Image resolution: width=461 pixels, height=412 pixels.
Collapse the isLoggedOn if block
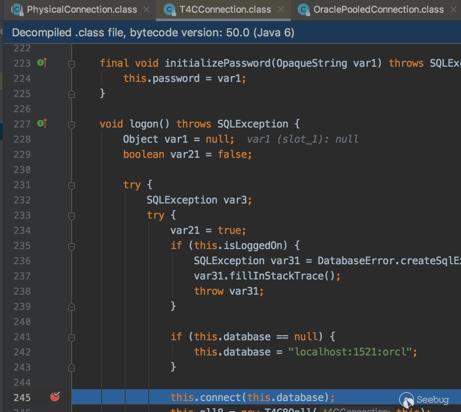pyautogui.click(x=72, y=246)
